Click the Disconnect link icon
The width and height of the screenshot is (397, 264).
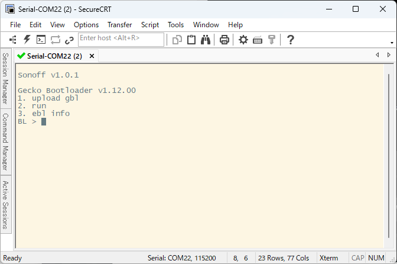click(x=69, y=40)
